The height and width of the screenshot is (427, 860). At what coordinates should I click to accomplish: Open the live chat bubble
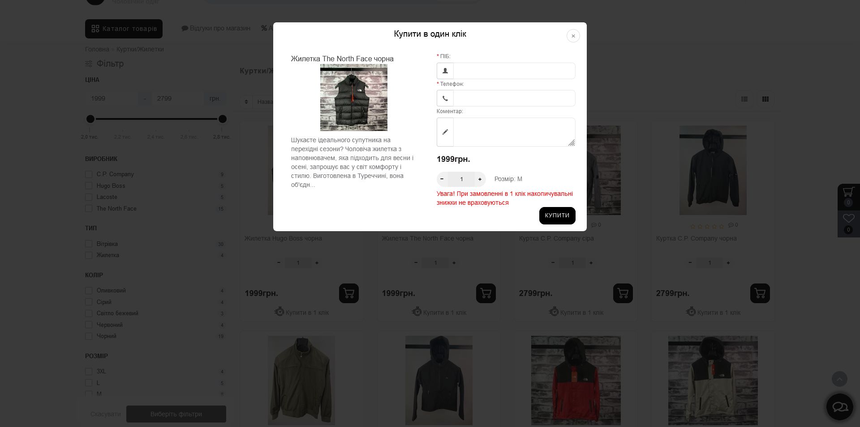point(839,406)
